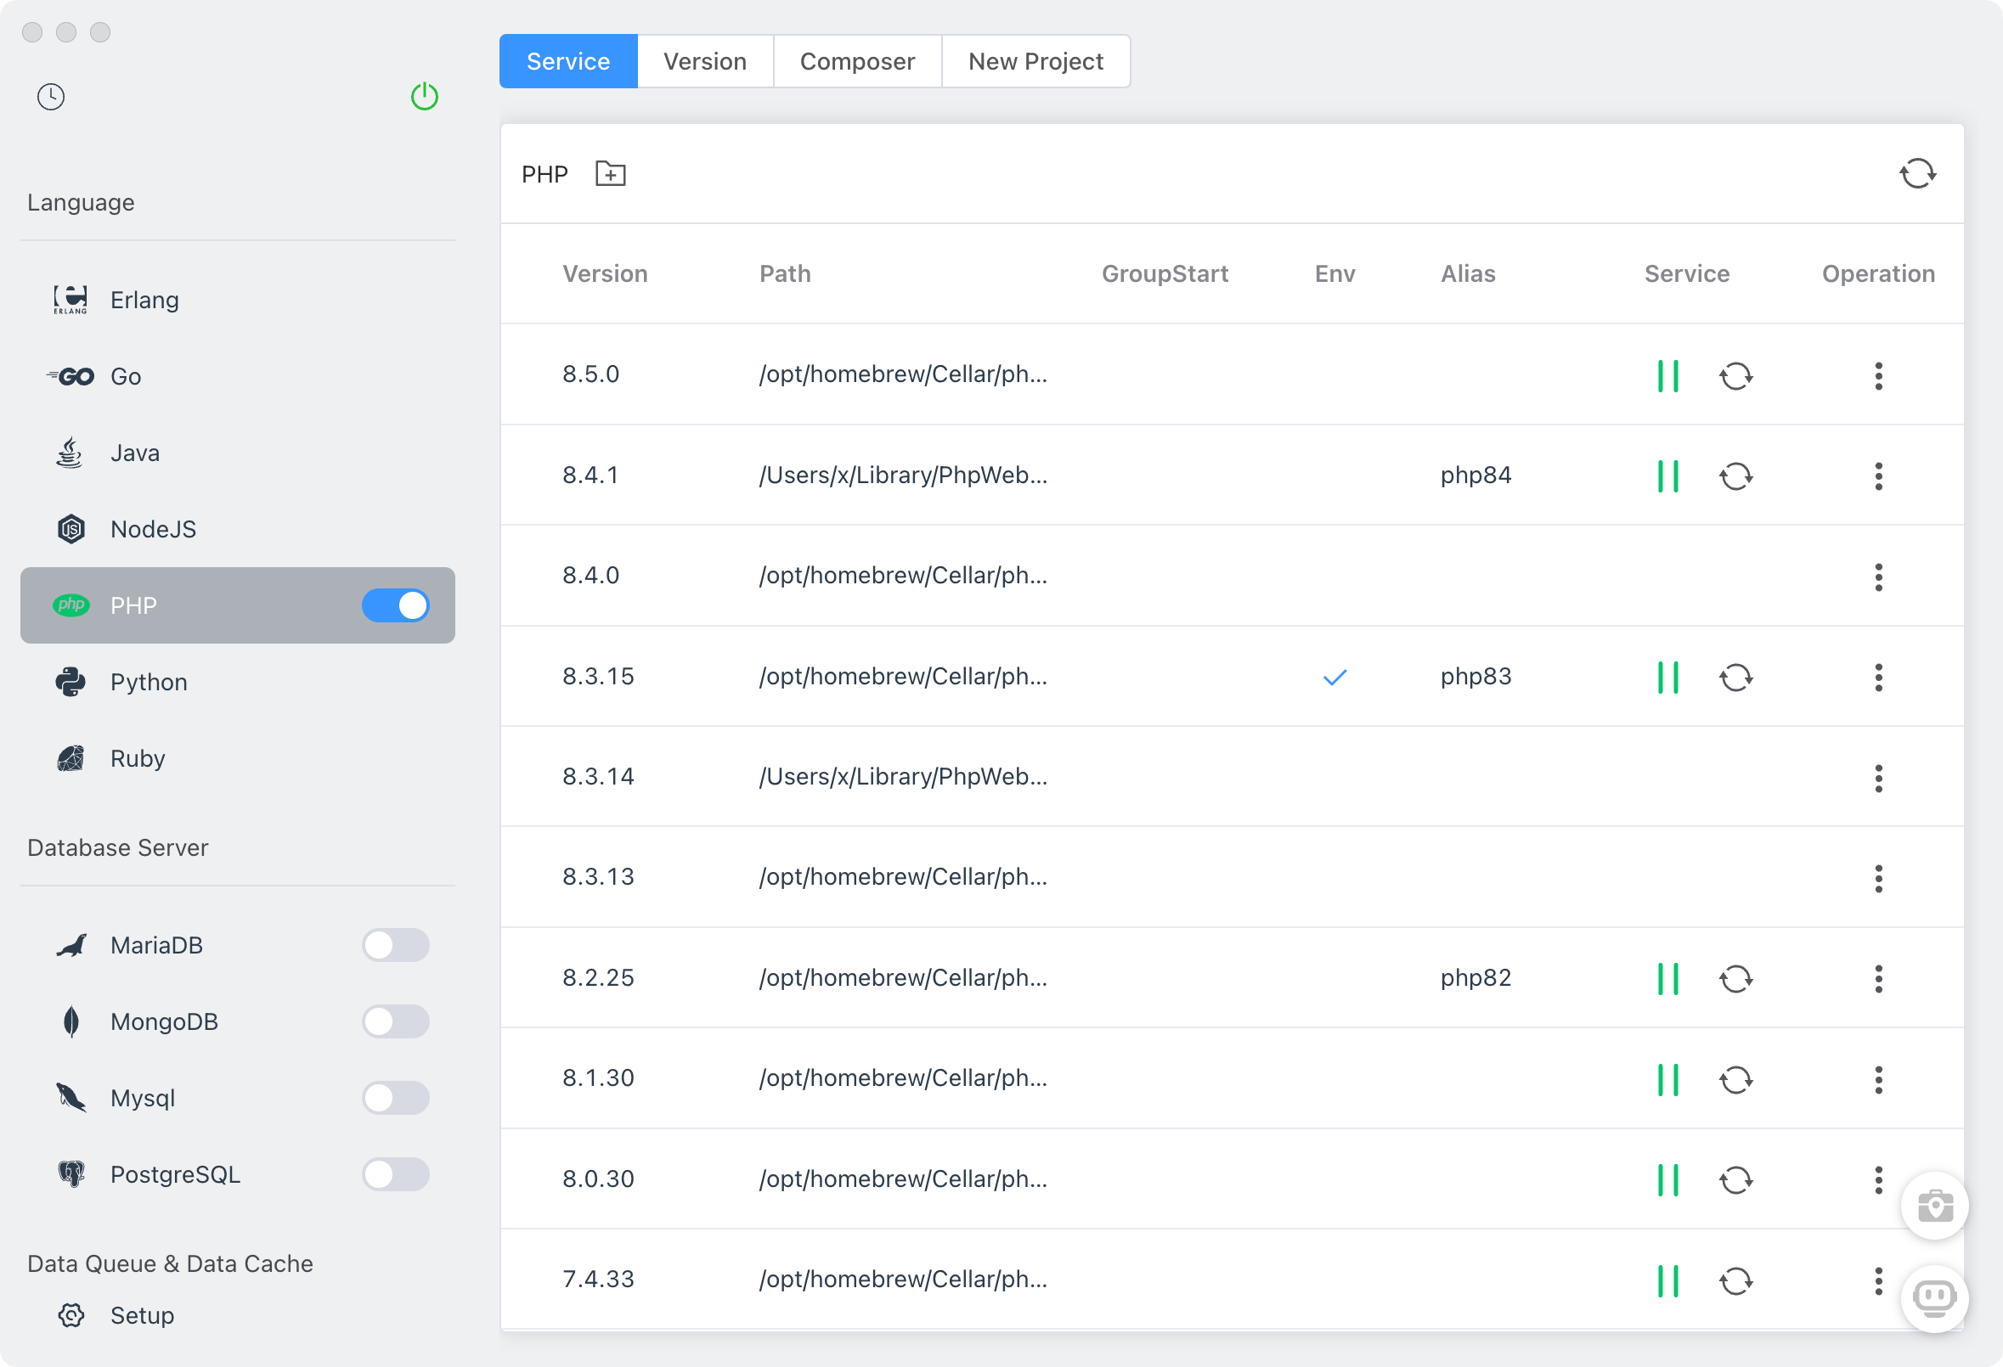Switch to the Composer tab
The width and height of the screenshot is (2003, 1367).
click(857, 60)
